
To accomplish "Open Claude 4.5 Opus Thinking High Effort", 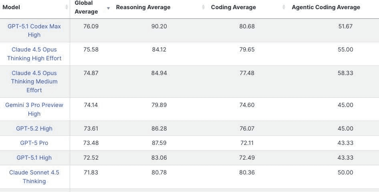I will [x=34, y=54].
